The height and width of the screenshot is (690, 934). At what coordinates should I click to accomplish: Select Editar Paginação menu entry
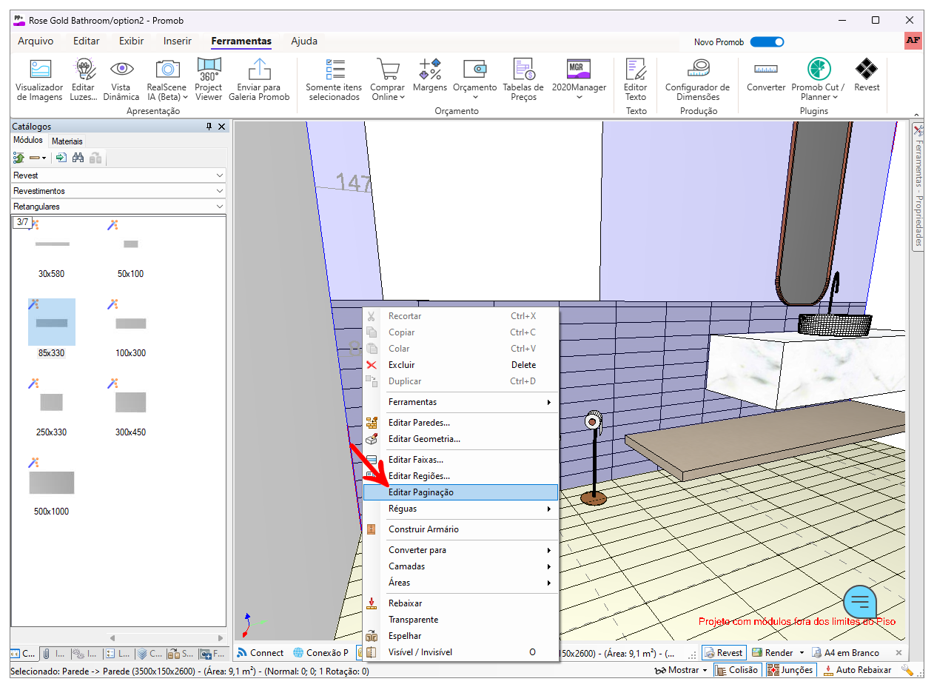click(x=460, y=492)
